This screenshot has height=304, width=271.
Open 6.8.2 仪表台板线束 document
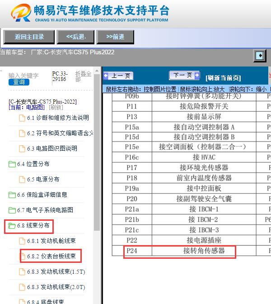click(x=51, y=256)
